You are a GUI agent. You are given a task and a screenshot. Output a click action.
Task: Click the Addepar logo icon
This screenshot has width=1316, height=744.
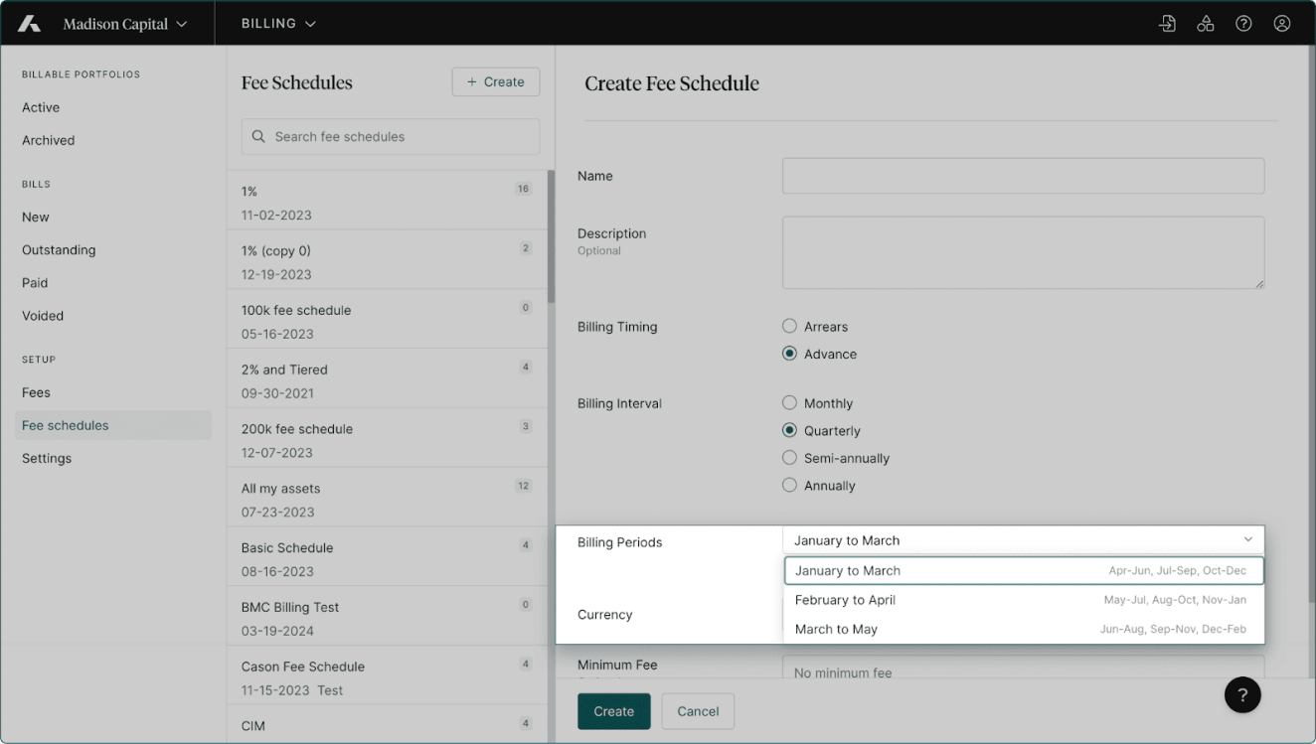coord(29,24)
